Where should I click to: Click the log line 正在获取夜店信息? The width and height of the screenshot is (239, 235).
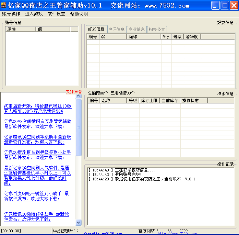point(122,170)
